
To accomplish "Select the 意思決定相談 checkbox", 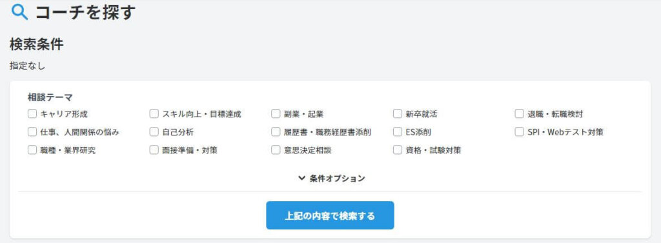I will click(x=276, y=150).
